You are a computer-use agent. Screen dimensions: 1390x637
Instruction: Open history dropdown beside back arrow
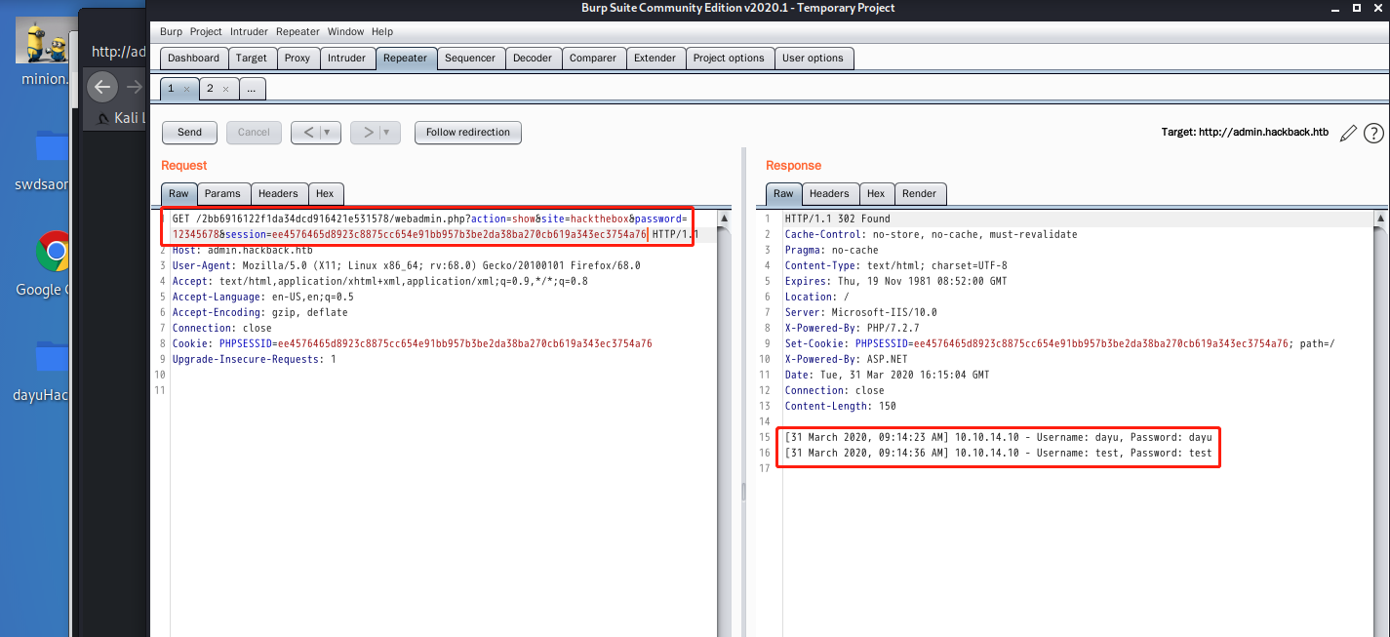[329, 133]
